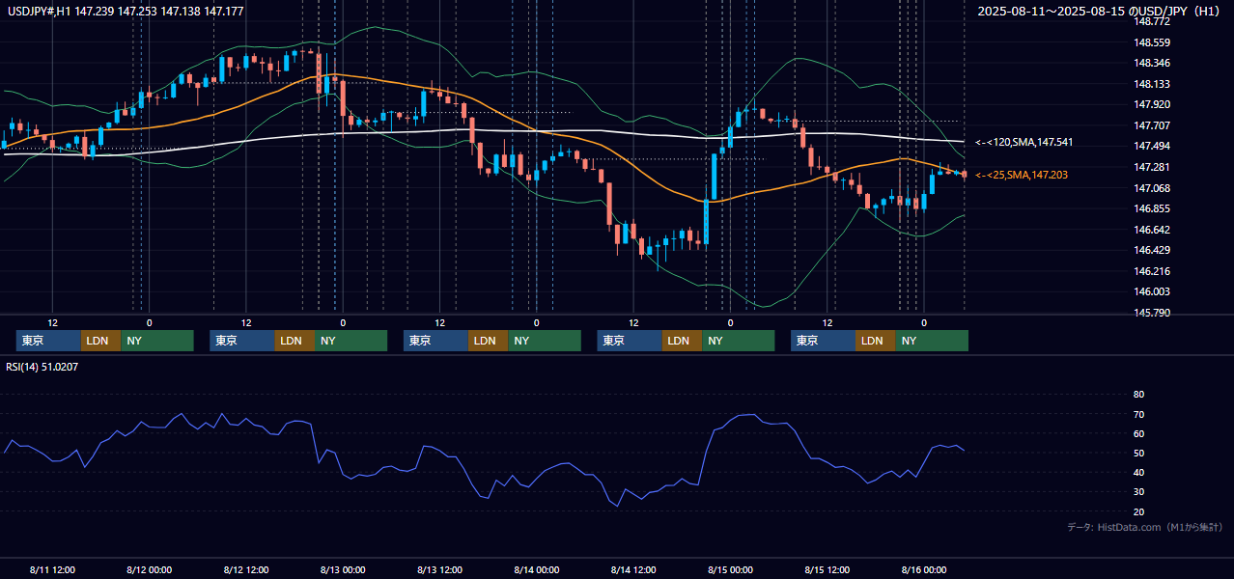Select the 8/14 12:00 time label
The width and height of the screenshot is (1234, 579).
633,569
